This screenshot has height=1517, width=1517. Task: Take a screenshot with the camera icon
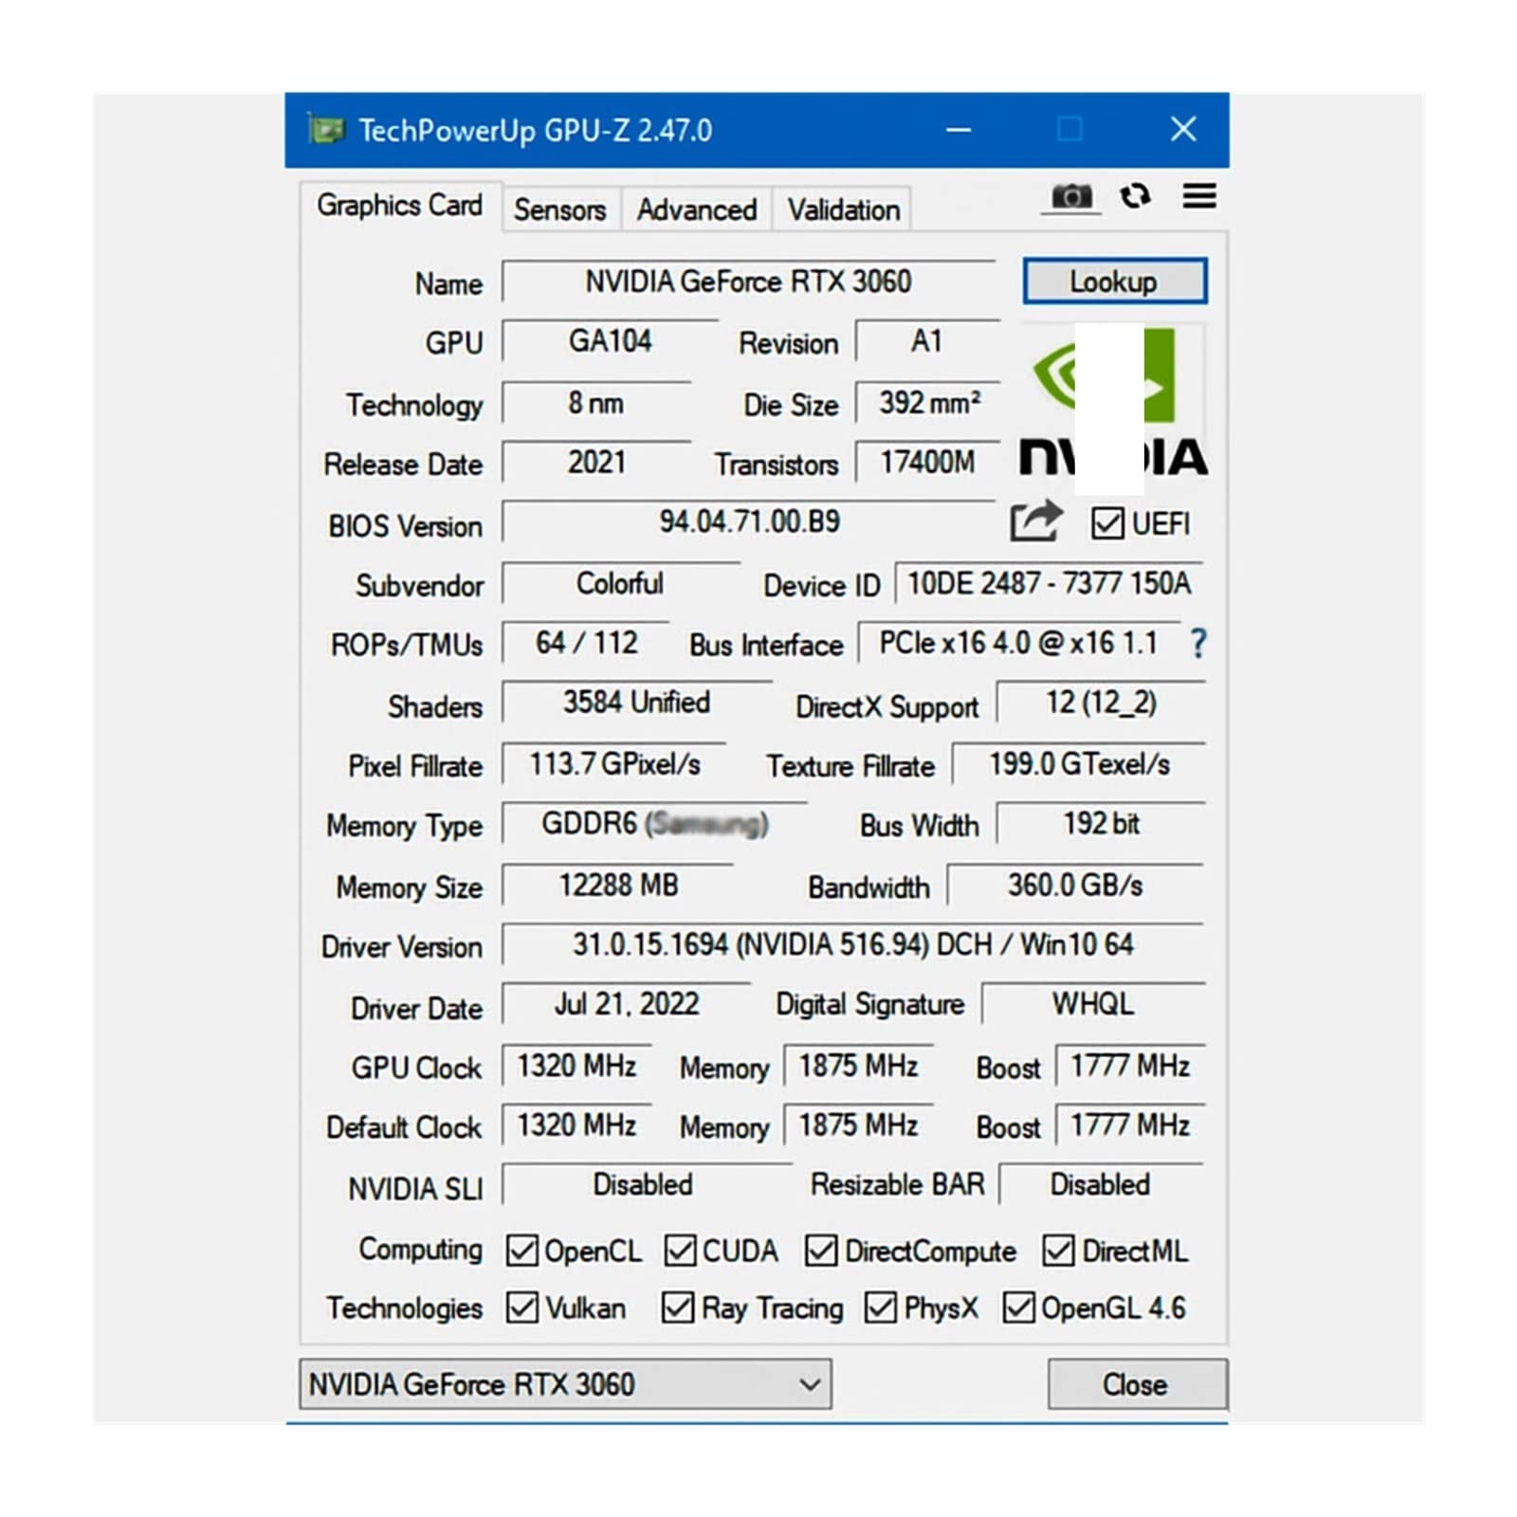(x=1071, y=196)
